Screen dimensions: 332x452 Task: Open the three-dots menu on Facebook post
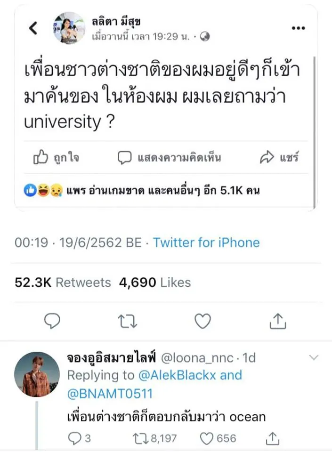[299, 28]
